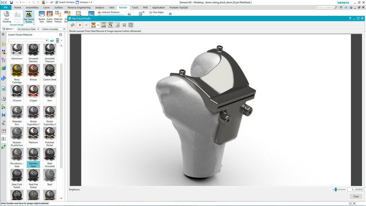This screenshot has width=366, height=206.
Task: Open the Material Texture tool
Action: 58,17
